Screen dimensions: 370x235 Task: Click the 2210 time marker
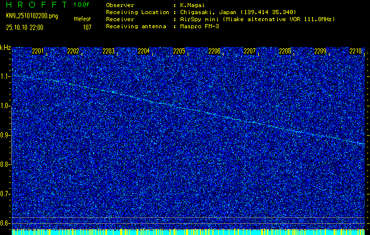pyautogui.click(x=355, y=51)
